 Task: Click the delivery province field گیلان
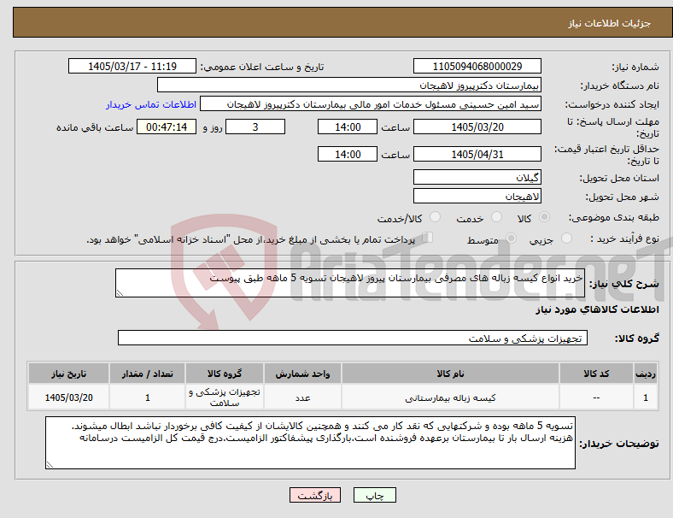[477, 177]
